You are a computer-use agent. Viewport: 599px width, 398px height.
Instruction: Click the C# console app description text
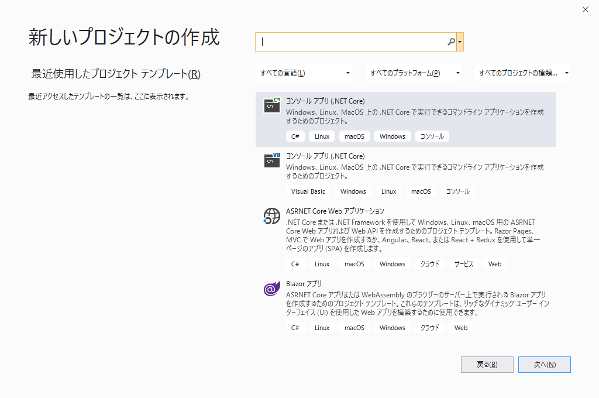415,116
